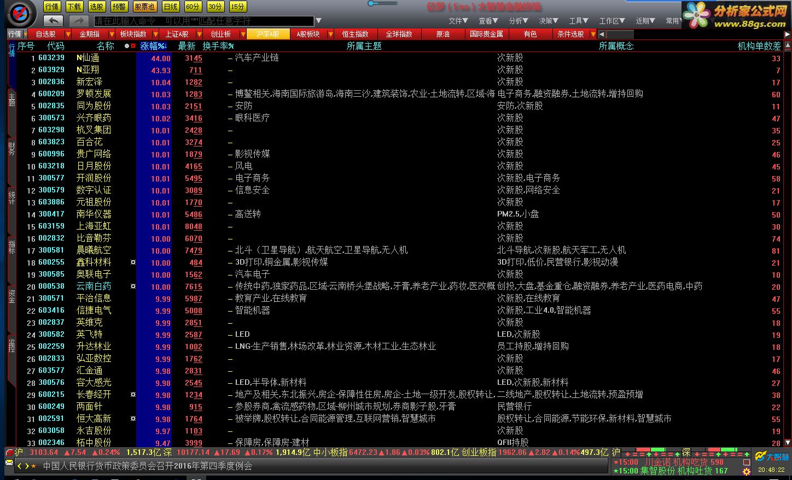Click the red gear icon in column header
Screen dimensions: 792x480
(133, 46)
